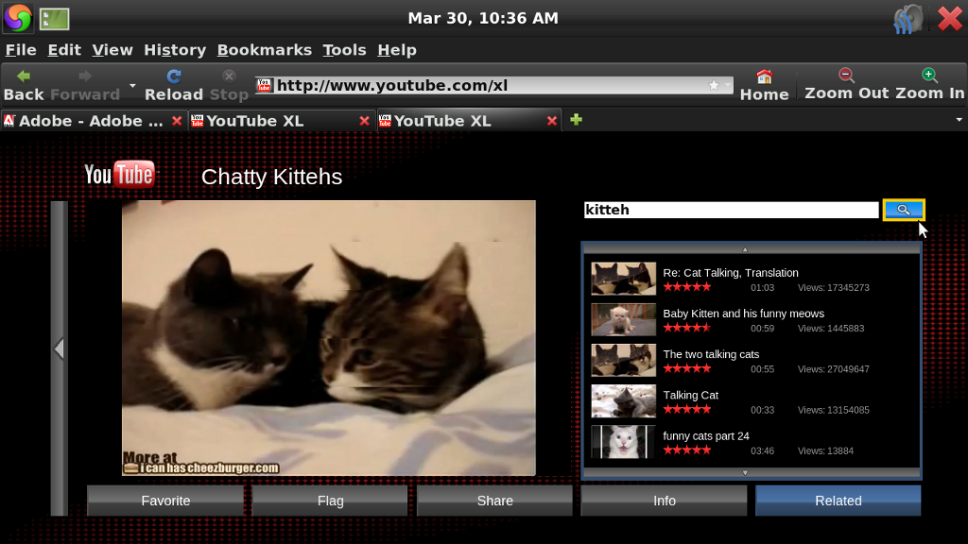This screenshot has height=544, width=968.
Task: Click the YouTube logo
Action: (119, 175)
